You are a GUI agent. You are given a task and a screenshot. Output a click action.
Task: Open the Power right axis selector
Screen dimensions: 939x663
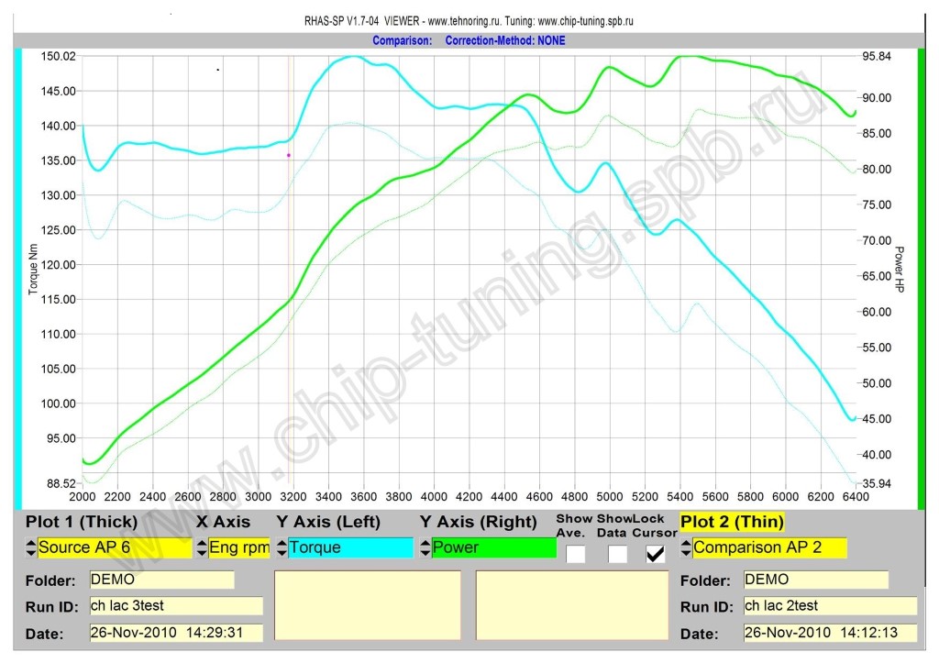pos(493,548)
